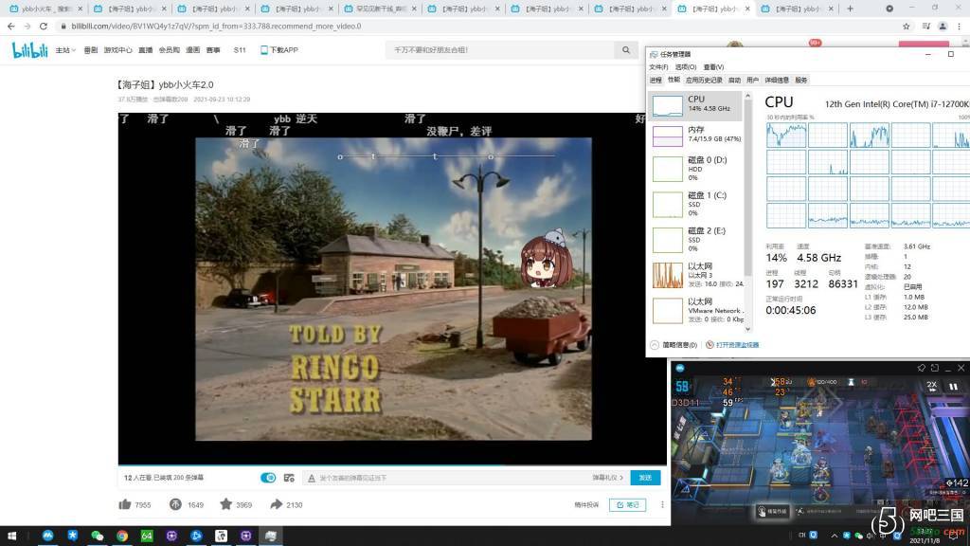970x546 pixels.
Task: Collapse to 简略信息 in Task Manager
Action: click(674, 345)
